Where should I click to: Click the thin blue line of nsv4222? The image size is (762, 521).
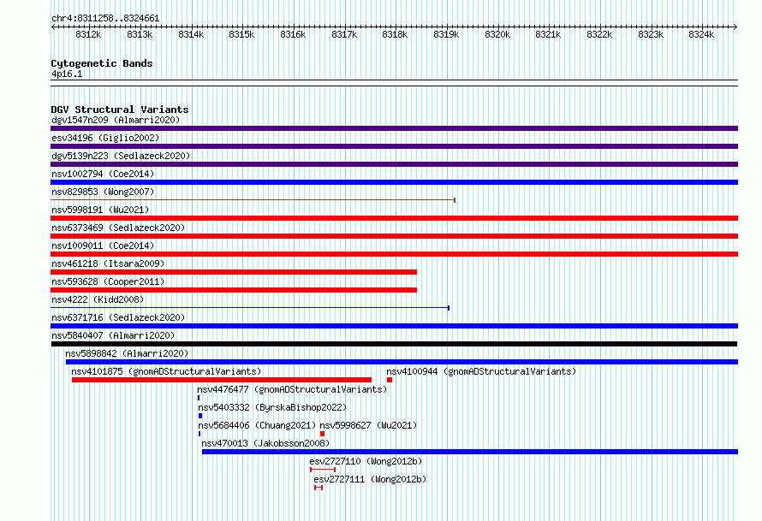(x=250, y=308)
